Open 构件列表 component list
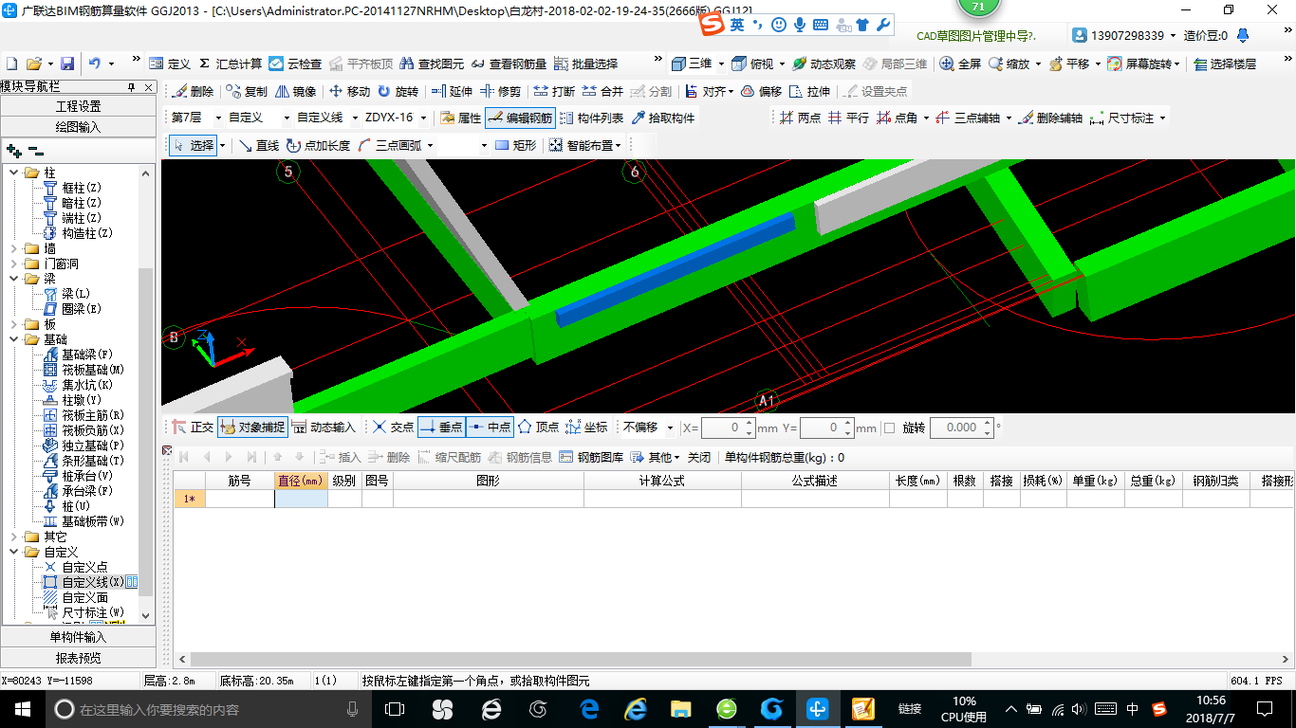This screenshot has height=728, width=1296. pyautogui.click(x=592, y=118)
